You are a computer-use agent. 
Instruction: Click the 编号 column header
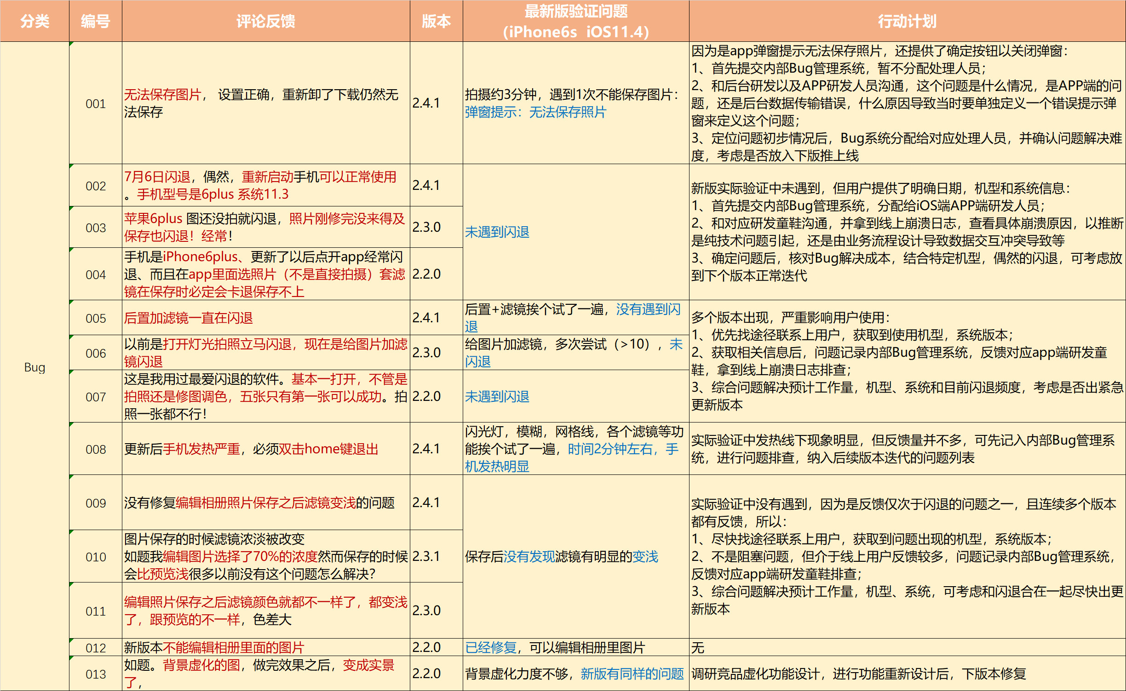(x=95, y=21)
